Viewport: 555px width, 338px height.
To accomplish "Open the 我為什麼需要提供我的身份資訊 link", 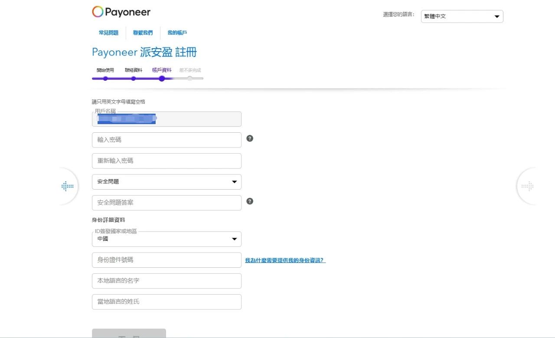I will 284,260.
